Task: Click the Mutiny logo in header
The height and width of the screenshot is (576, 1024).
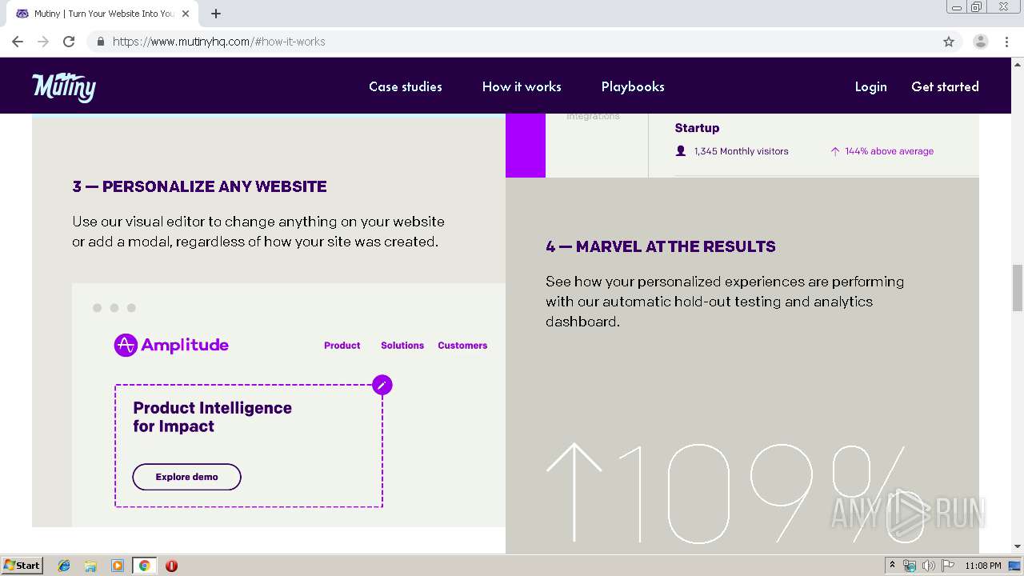Action: [x=64, y=86]
